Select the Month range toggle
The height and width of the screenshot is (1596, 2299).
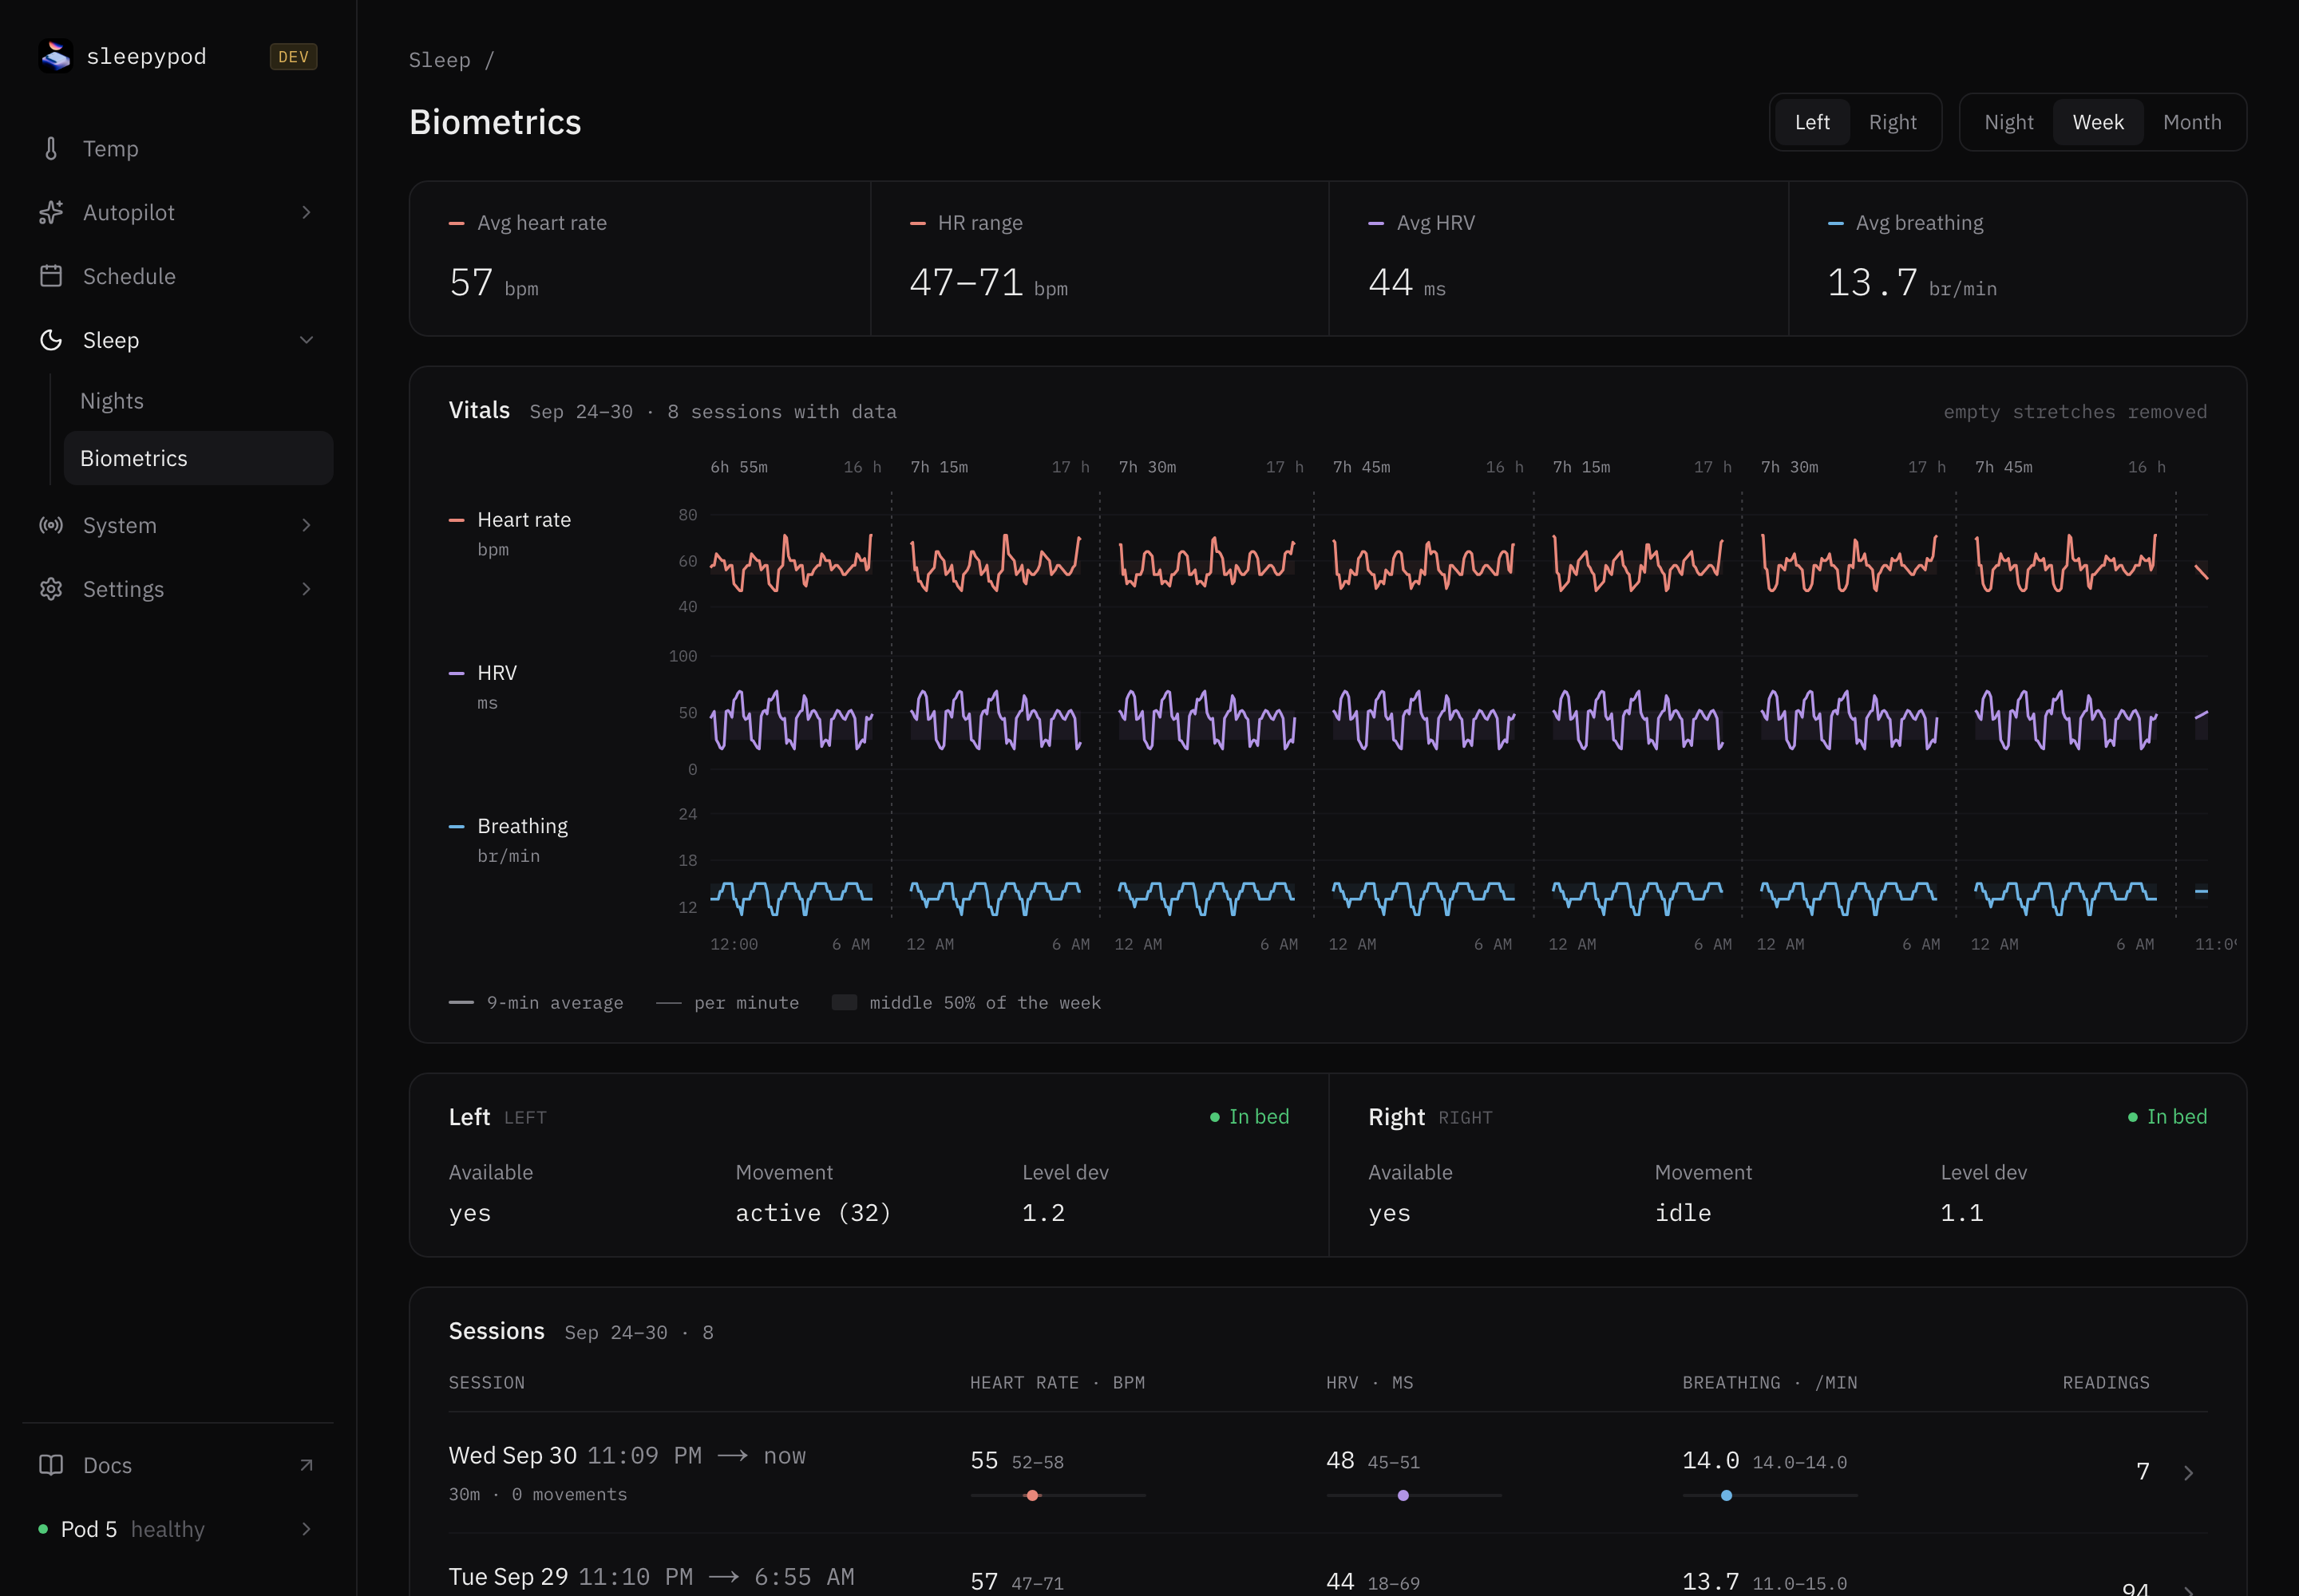pos(2192,122)
